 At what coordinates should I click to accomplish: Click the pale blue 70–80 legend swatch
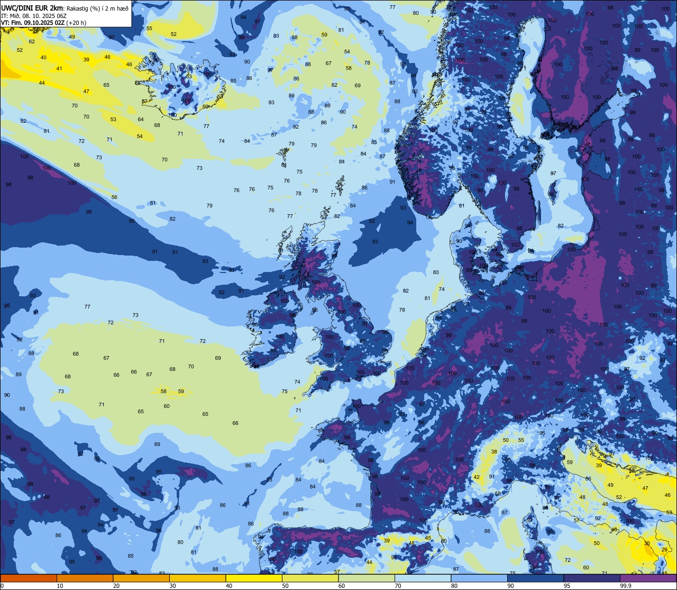click(423, 578)
